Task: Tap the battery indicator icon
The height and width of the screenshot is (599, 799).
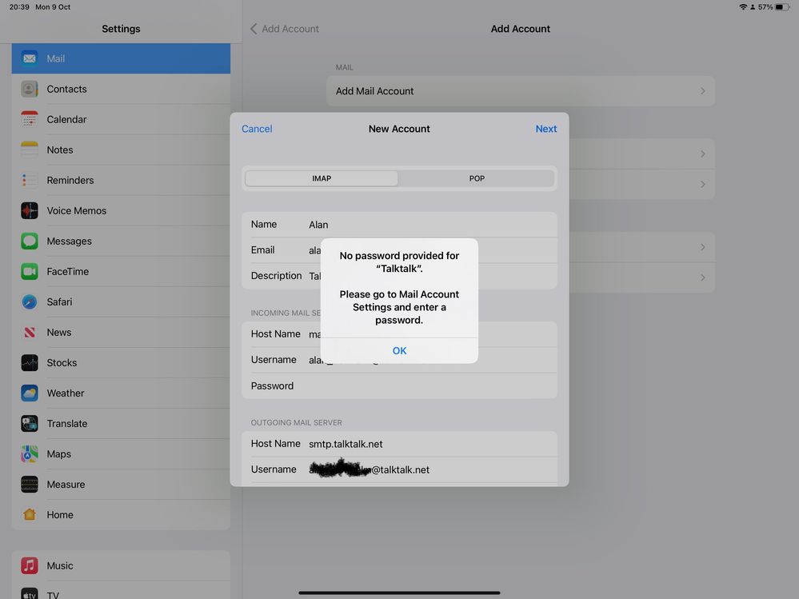Action: click(782, 7)
